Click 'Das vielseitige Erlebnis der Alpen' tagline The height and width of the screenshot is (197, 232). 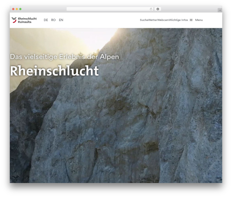tap(64, 57)
